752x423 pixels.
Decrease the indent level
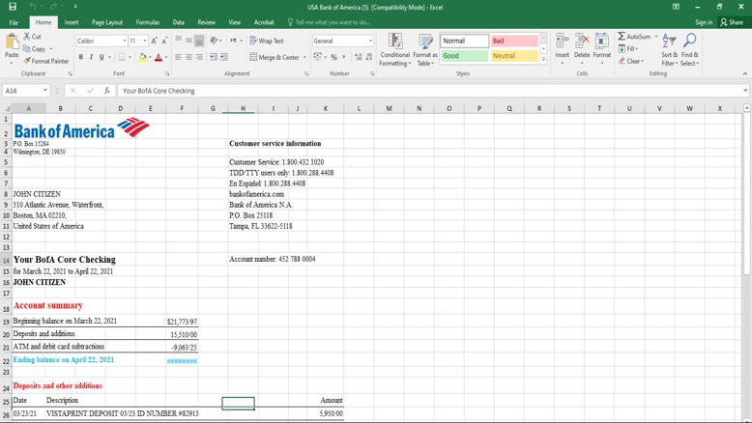pos(214,57)
